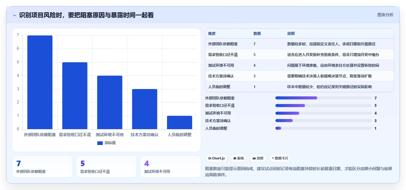Click the table description starting 数量较多时
The image size is (406, 190).
coord(331,44)
